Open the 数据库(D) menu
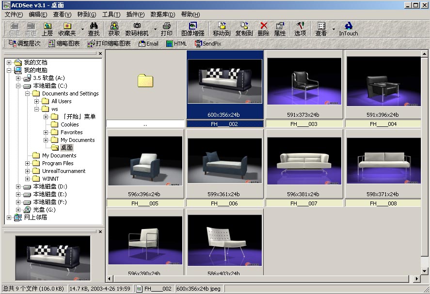 click(163, 15)
